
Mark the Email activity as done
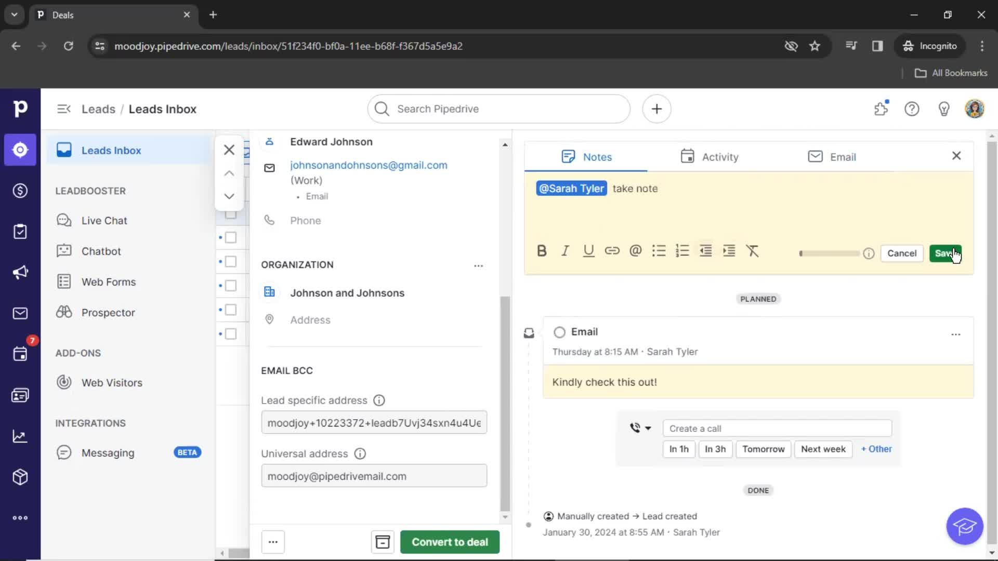point(559,332)
